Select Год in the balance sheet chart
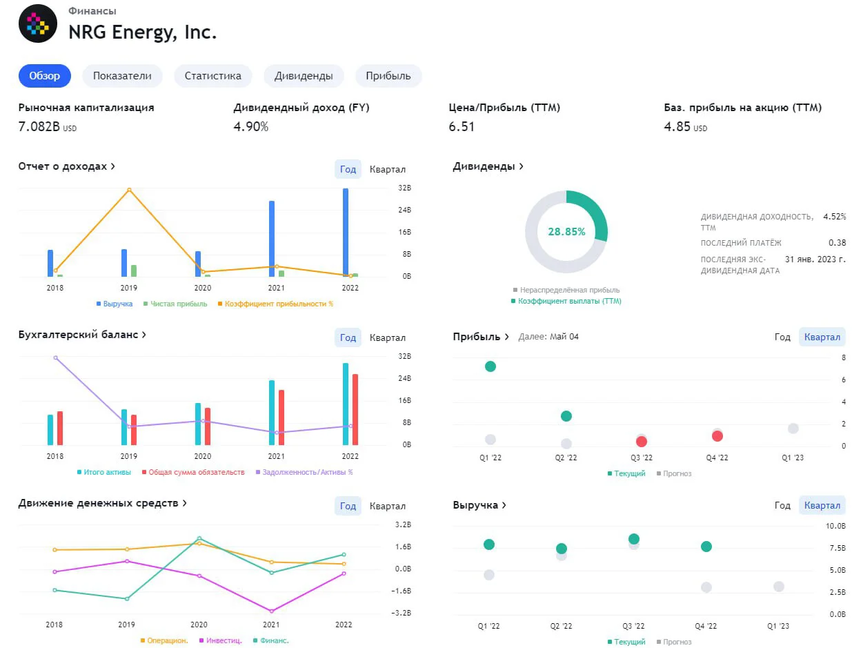 point(348,337)
